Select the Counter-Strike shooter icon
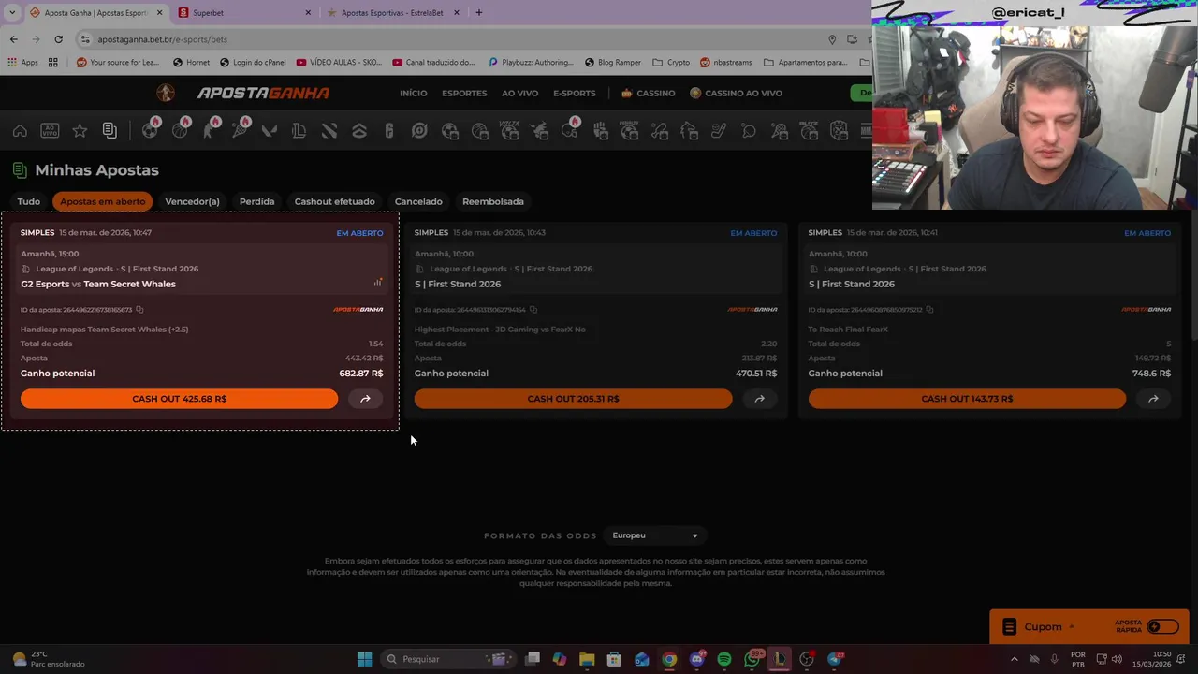1198x674 pixels. [210, 131]
